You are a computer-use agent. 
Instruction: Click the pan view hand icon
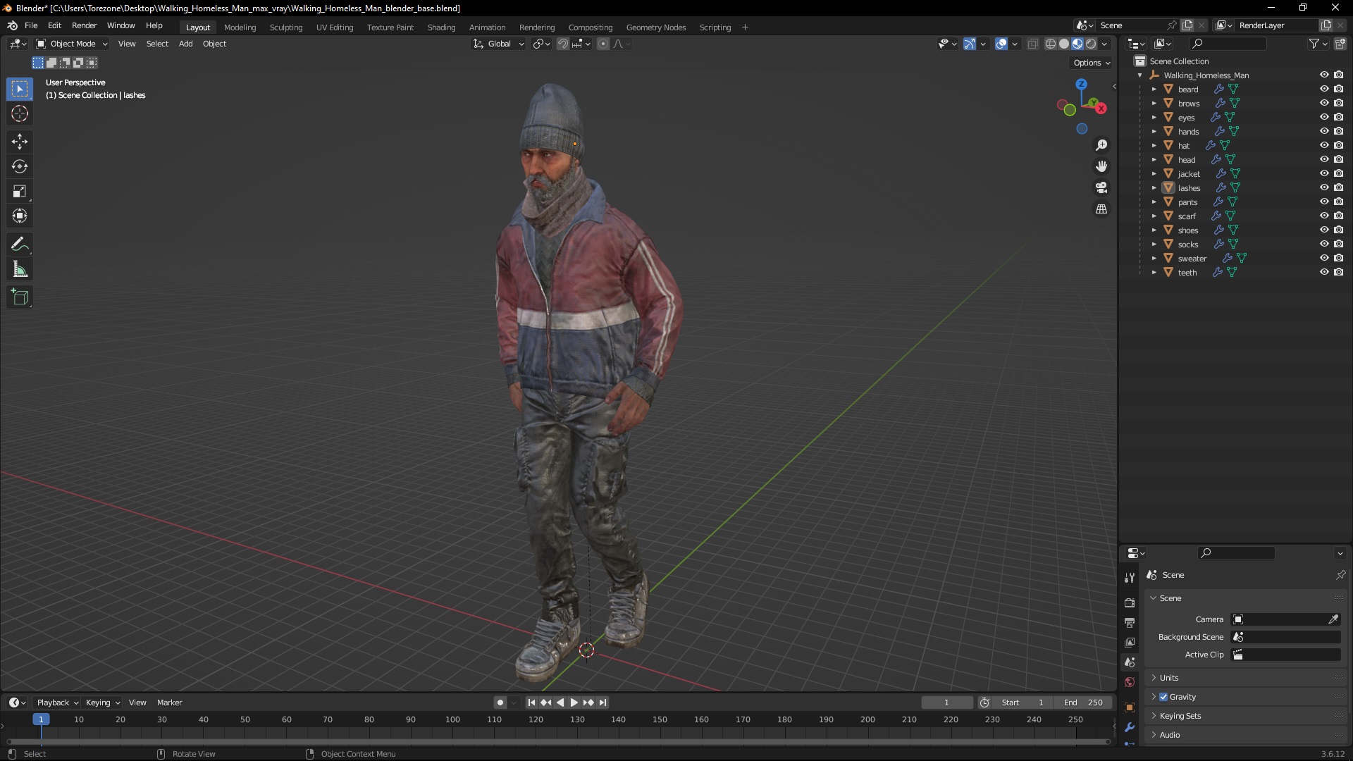(1101, 166)
